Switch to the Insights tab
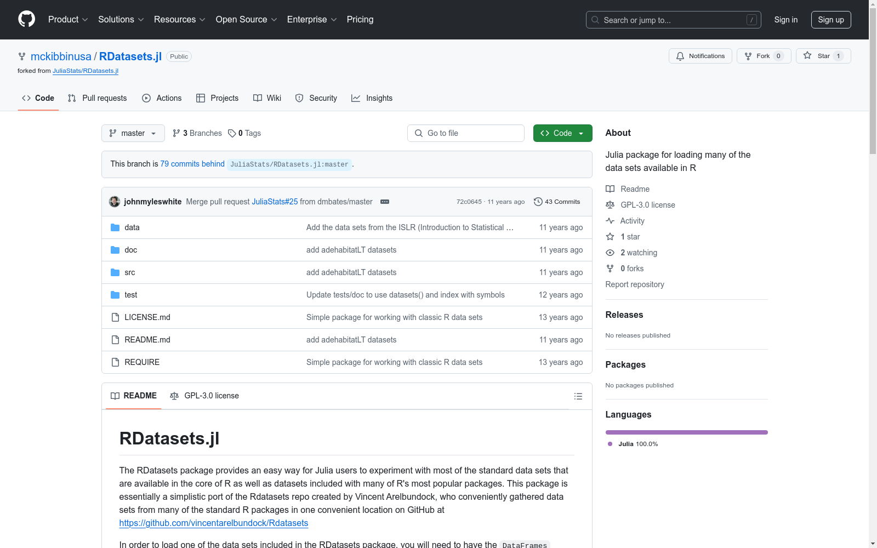 click(x=372, y=98)
